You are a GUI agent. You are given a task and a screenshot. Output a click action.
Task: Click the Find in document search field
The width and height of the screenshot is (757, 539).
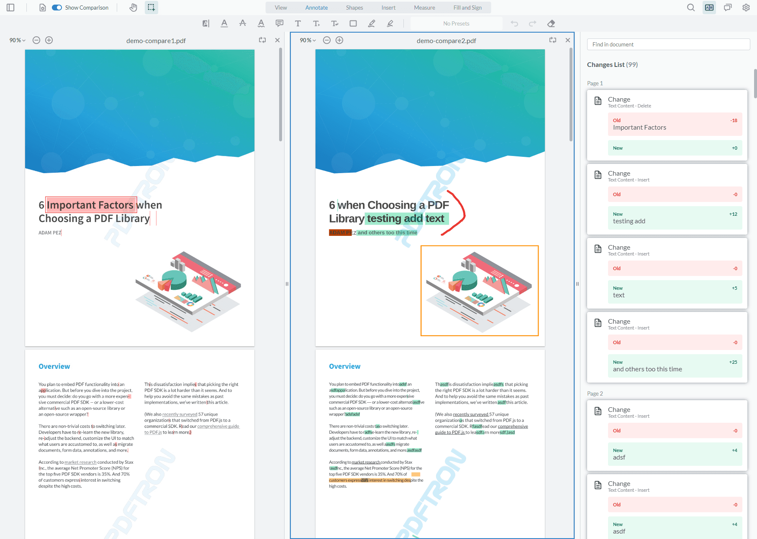click(668, 44)
